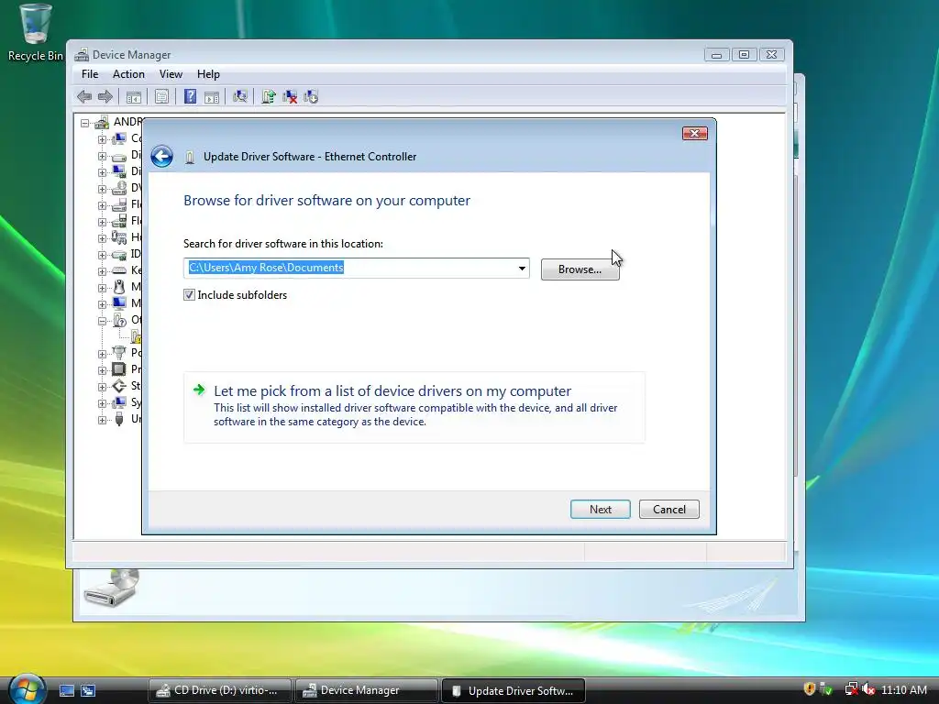This screenshot has width=939, height=704.
Task: Click the network status tray icon
Action: click(x=850, y=689)
